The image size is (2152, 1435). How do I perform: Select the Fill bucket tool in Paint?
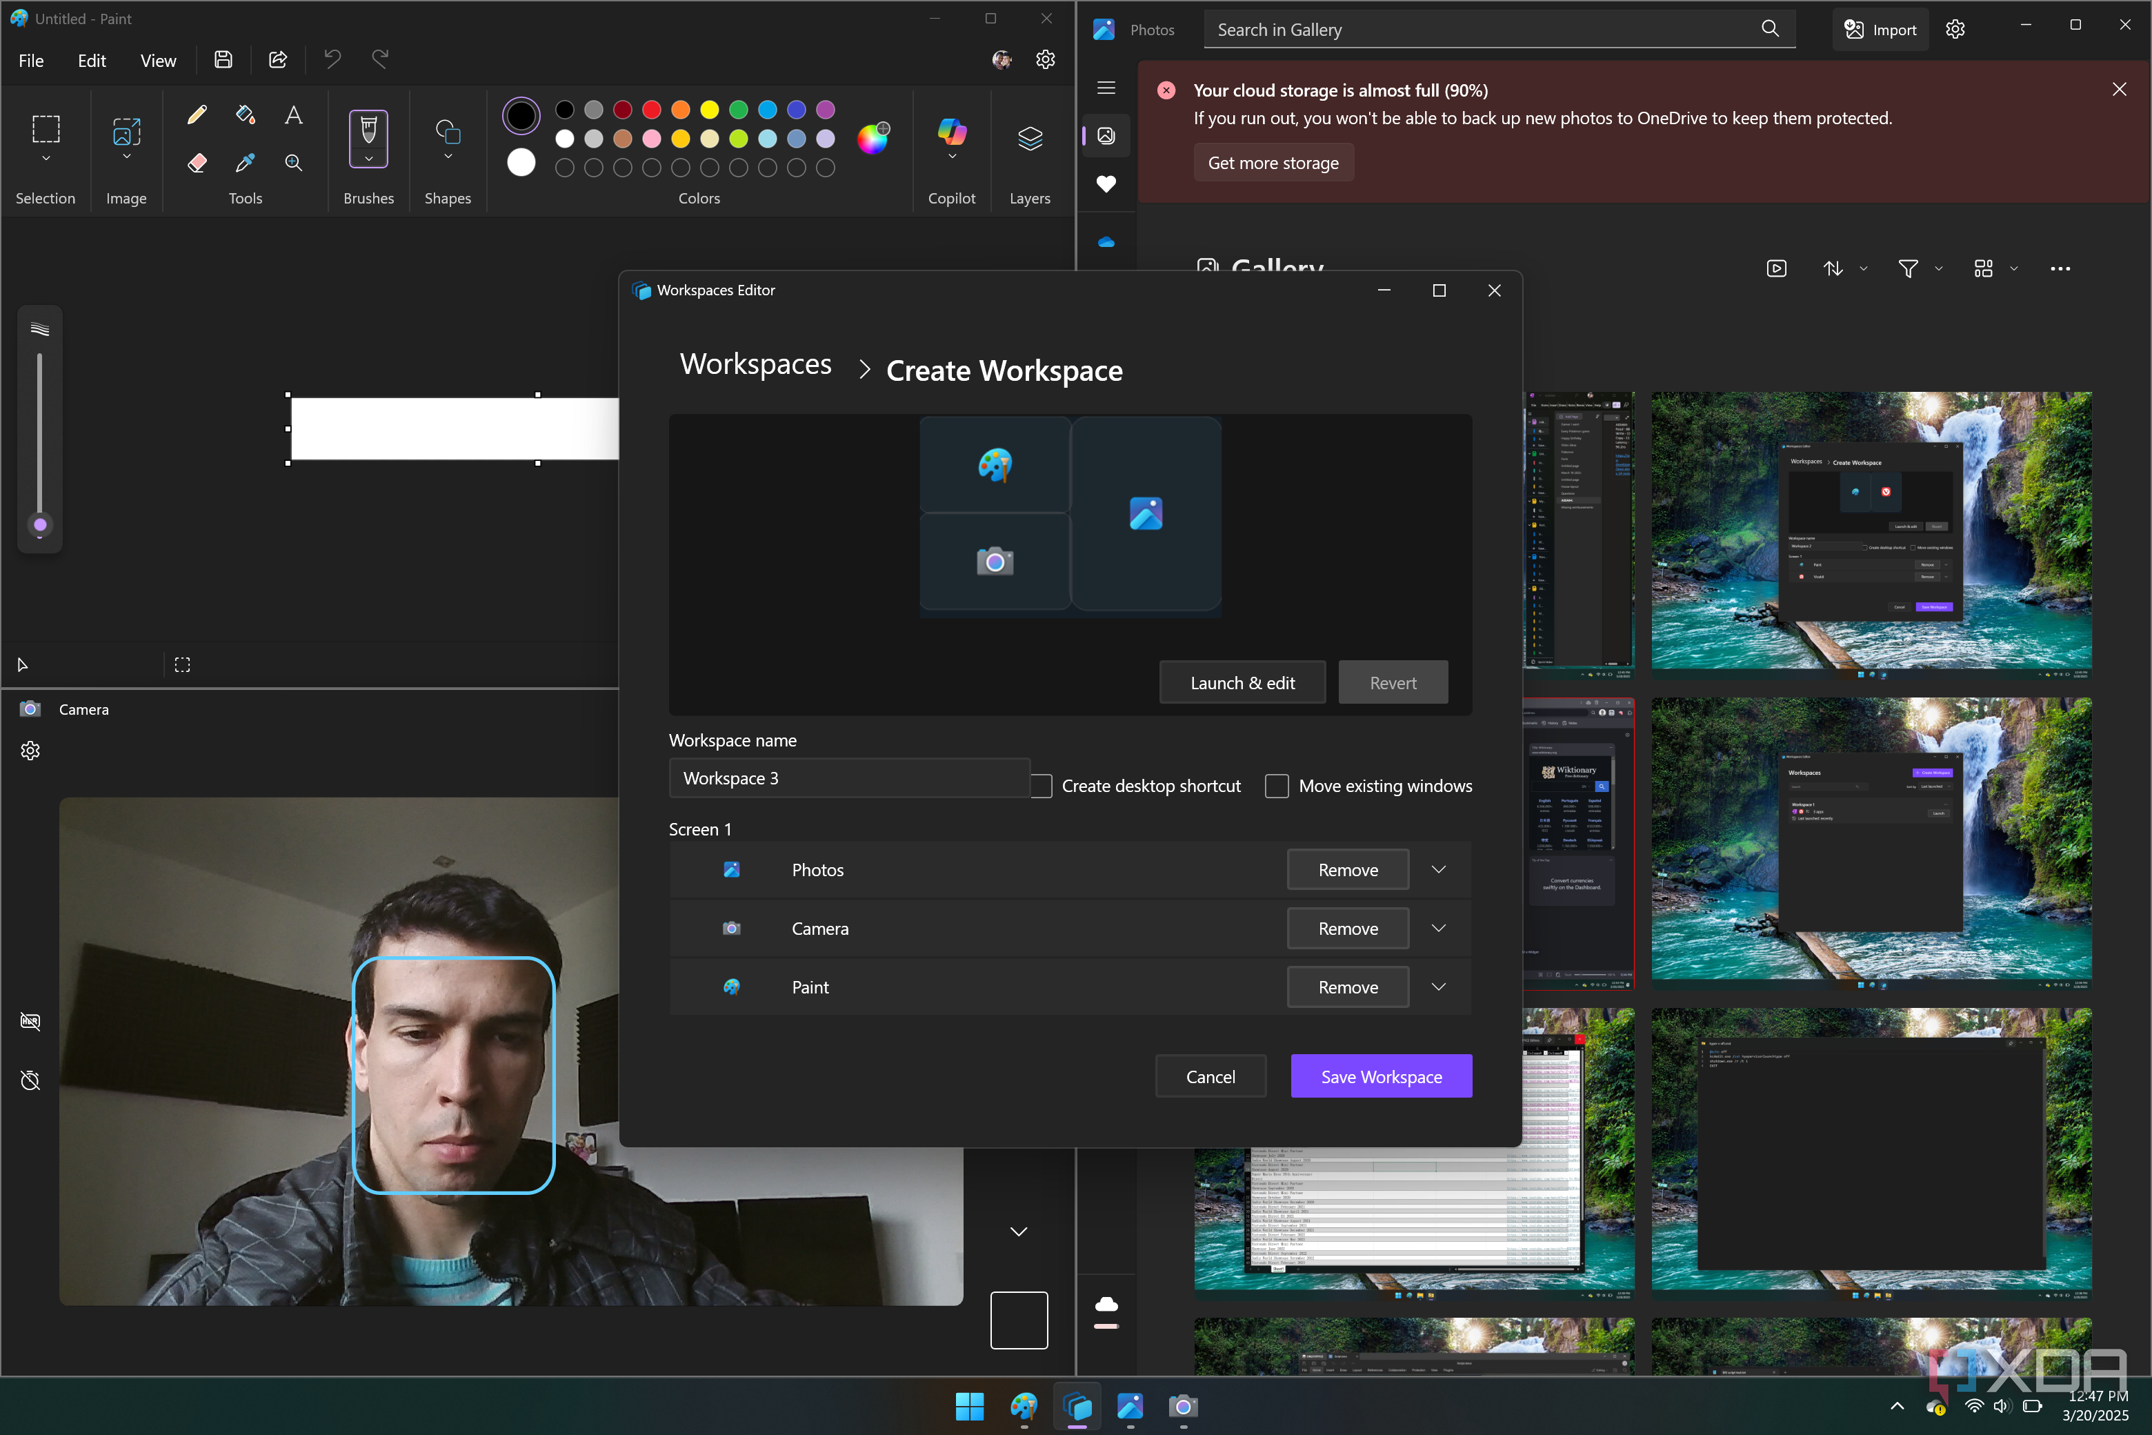click(246, 115)
